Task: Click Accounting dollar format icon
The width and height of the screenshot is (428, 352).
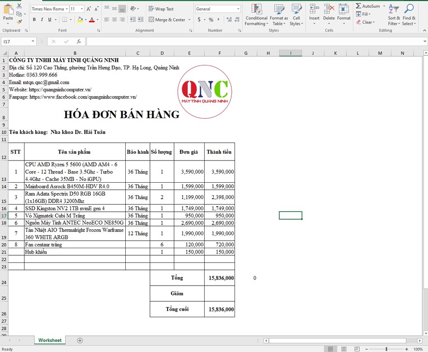Action: pos(199,20)
